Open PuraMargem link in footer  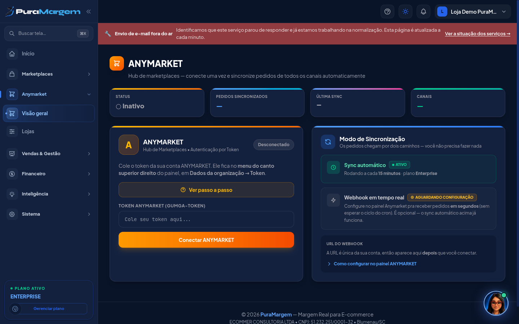tap(276, 315)
